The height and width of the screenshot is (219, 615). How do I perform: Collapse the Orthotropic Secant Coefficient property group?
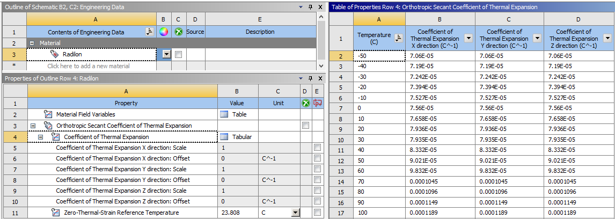tap(33, 126)
